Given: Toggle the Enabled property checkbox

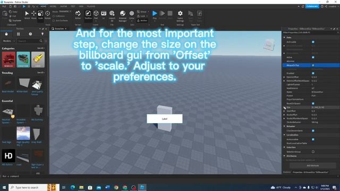Looking at the screenshot, I should tap(313, 73).
